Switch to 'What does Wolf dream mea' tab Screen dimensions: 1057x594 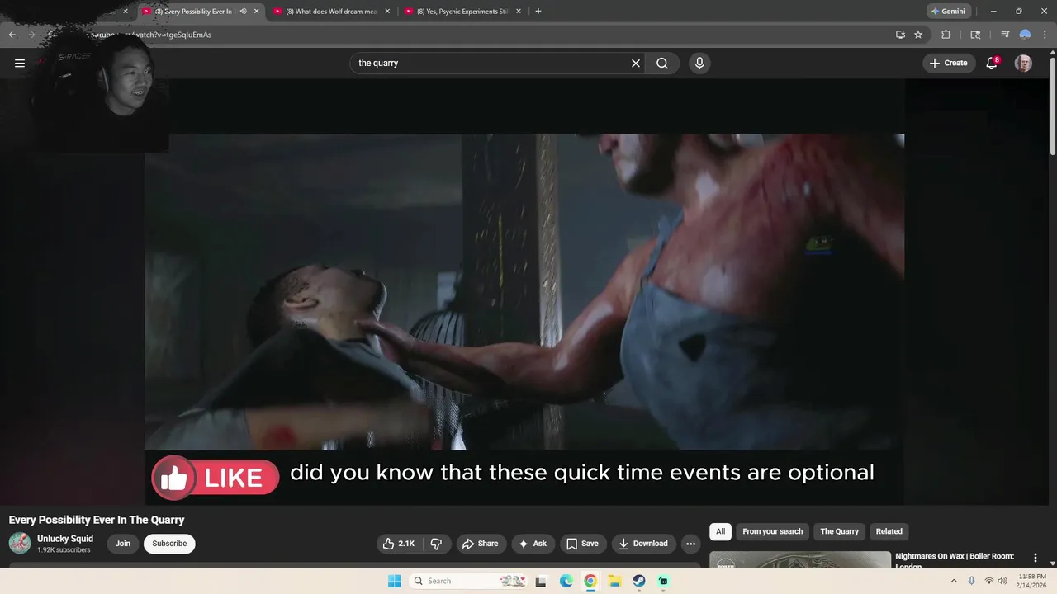tap(330, 12)
